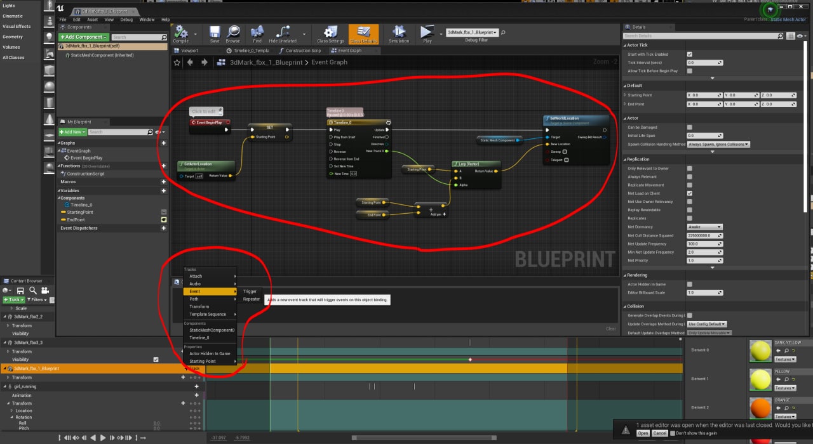Select Template Sequence in track menu
This screenshot has height=444, width=813.
coord(208,315)
